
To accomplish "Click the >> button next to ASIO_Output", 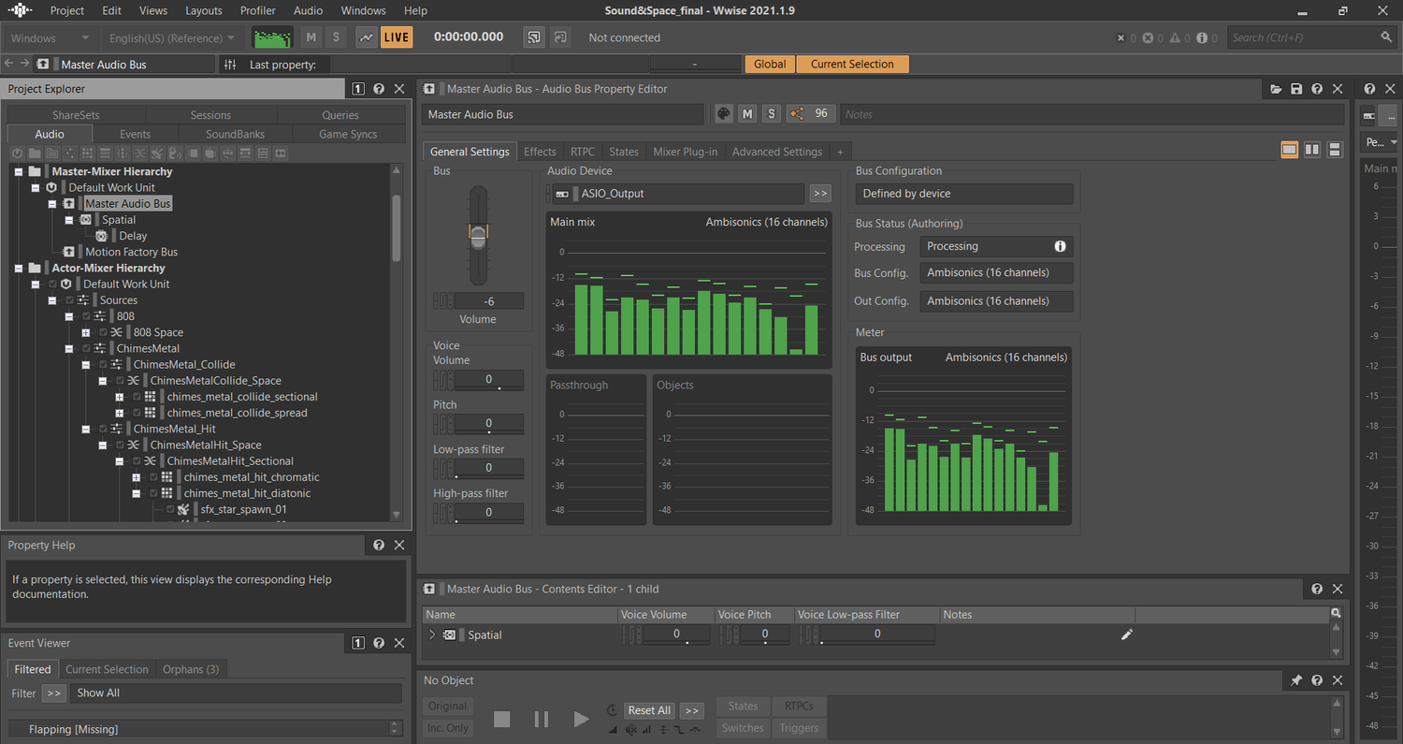I will [820, 194].
